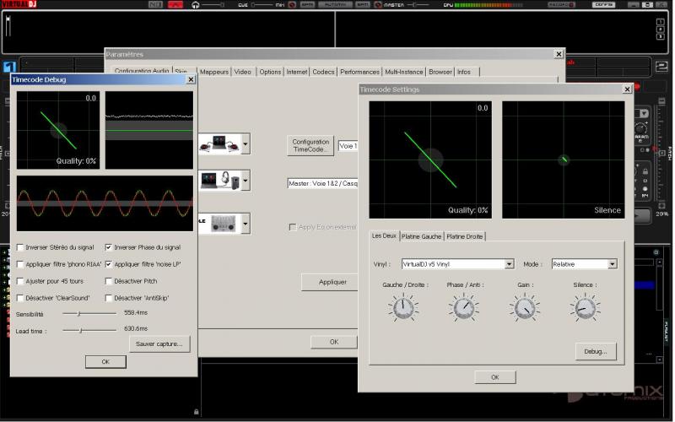Expand the Mode dropdown set to Relative

(612, 264)
